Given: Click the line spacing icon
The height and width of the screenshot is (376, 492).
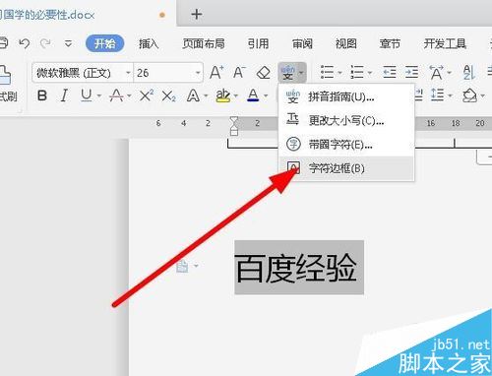Looking at the screenshot, I should [437, 95].
